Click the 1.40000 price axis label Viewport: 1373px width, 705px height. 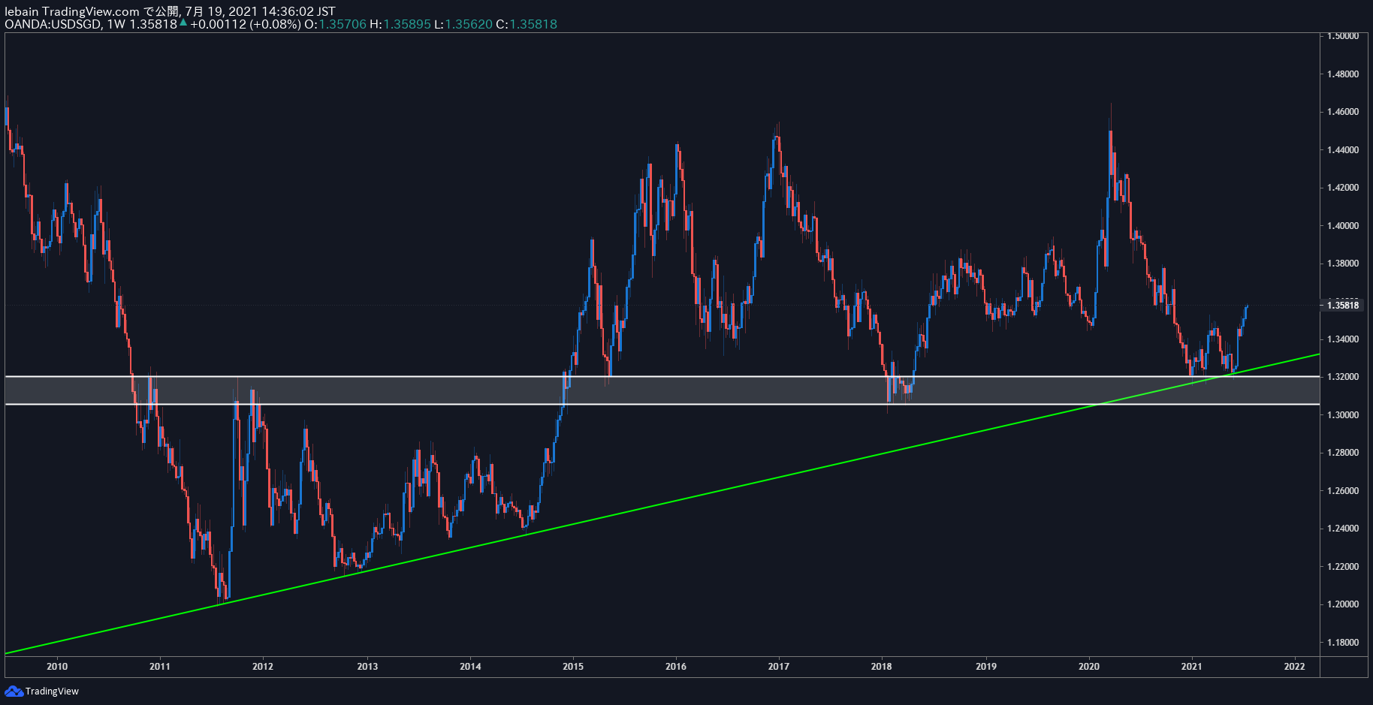(1343, 226)
